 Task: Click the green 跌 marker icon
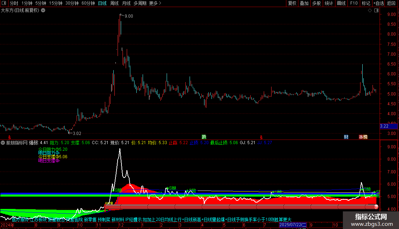click(204, 137)
